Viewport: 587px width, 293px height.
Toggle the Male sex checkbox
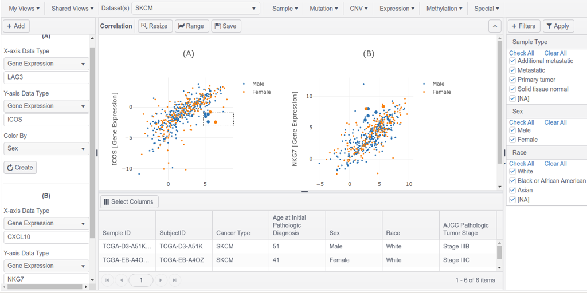(512, 130)
